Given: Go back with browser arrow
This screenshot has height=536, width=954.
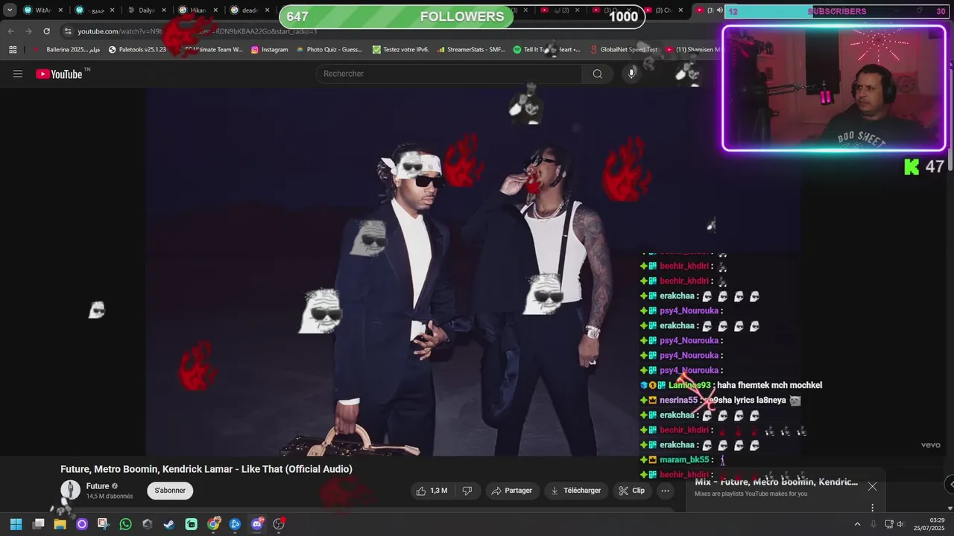Looking at the screenshot, I should pos(10,31).
